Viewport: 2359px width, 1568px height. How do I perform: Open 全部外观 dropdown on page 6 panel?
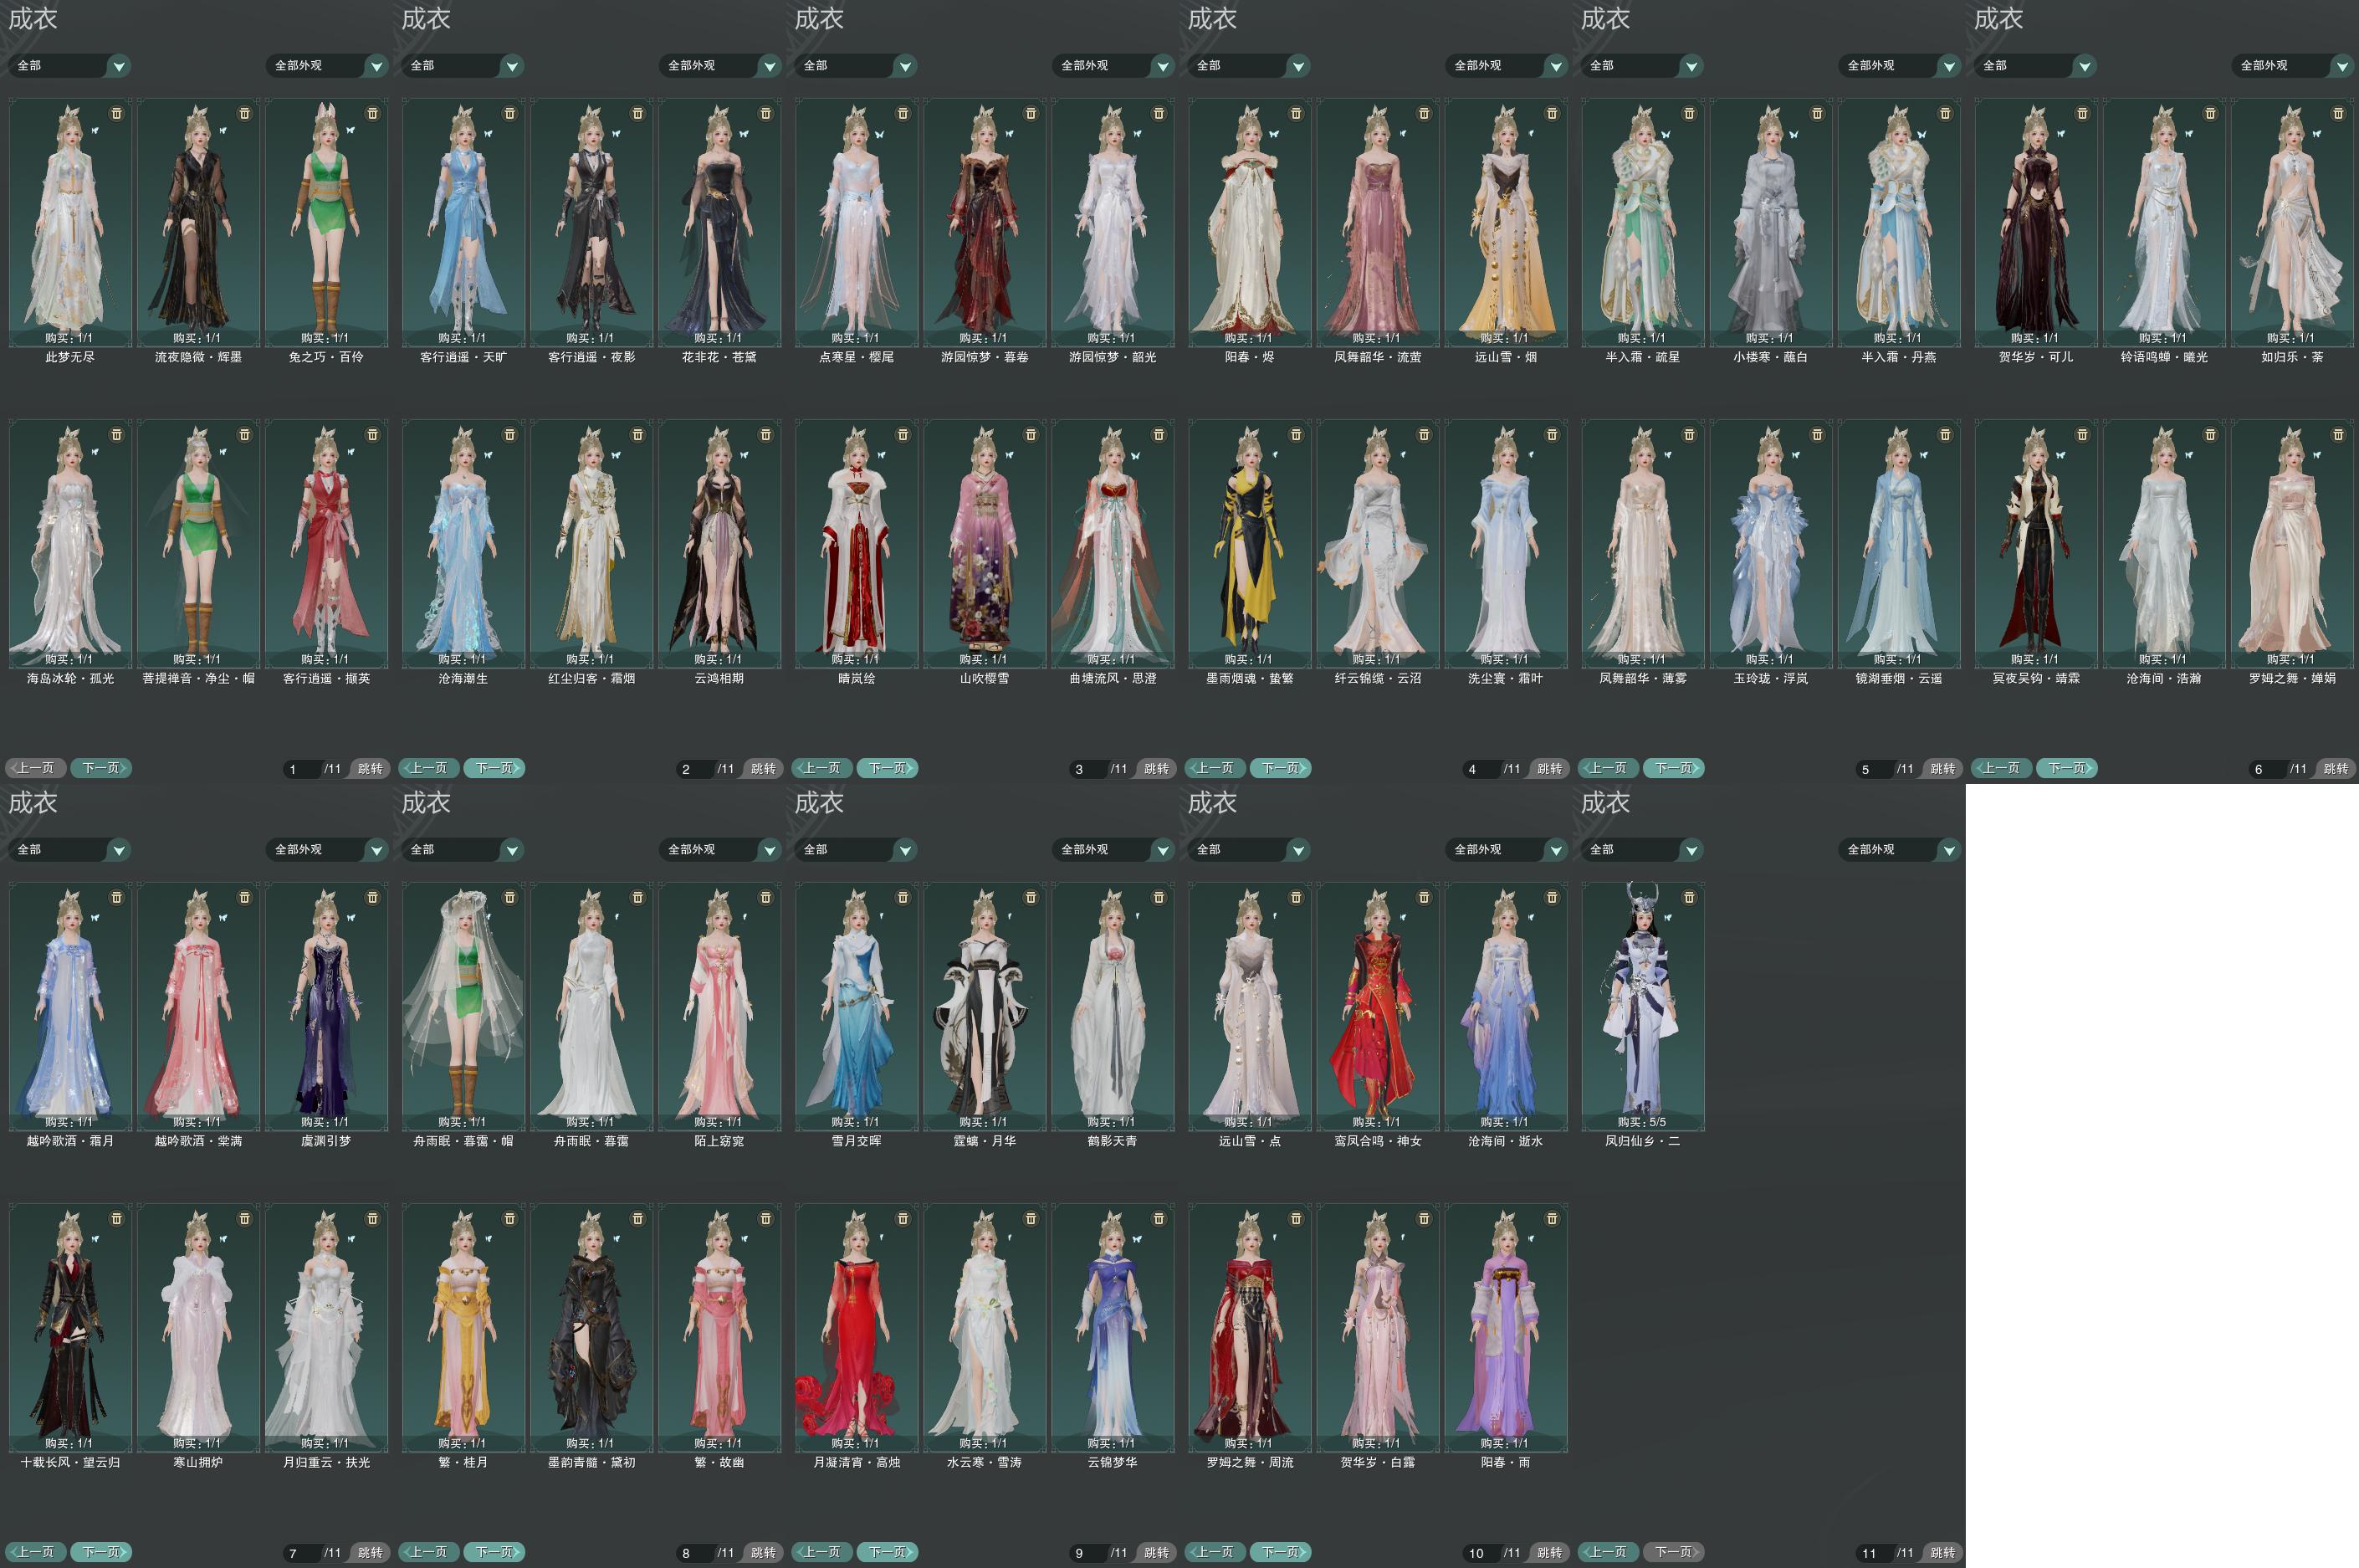click(x=2341, y=66)
